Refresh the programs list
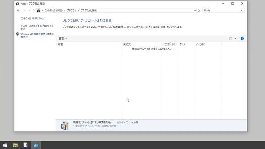Viewport: 265px width, 149px height. tap(199, 10)
